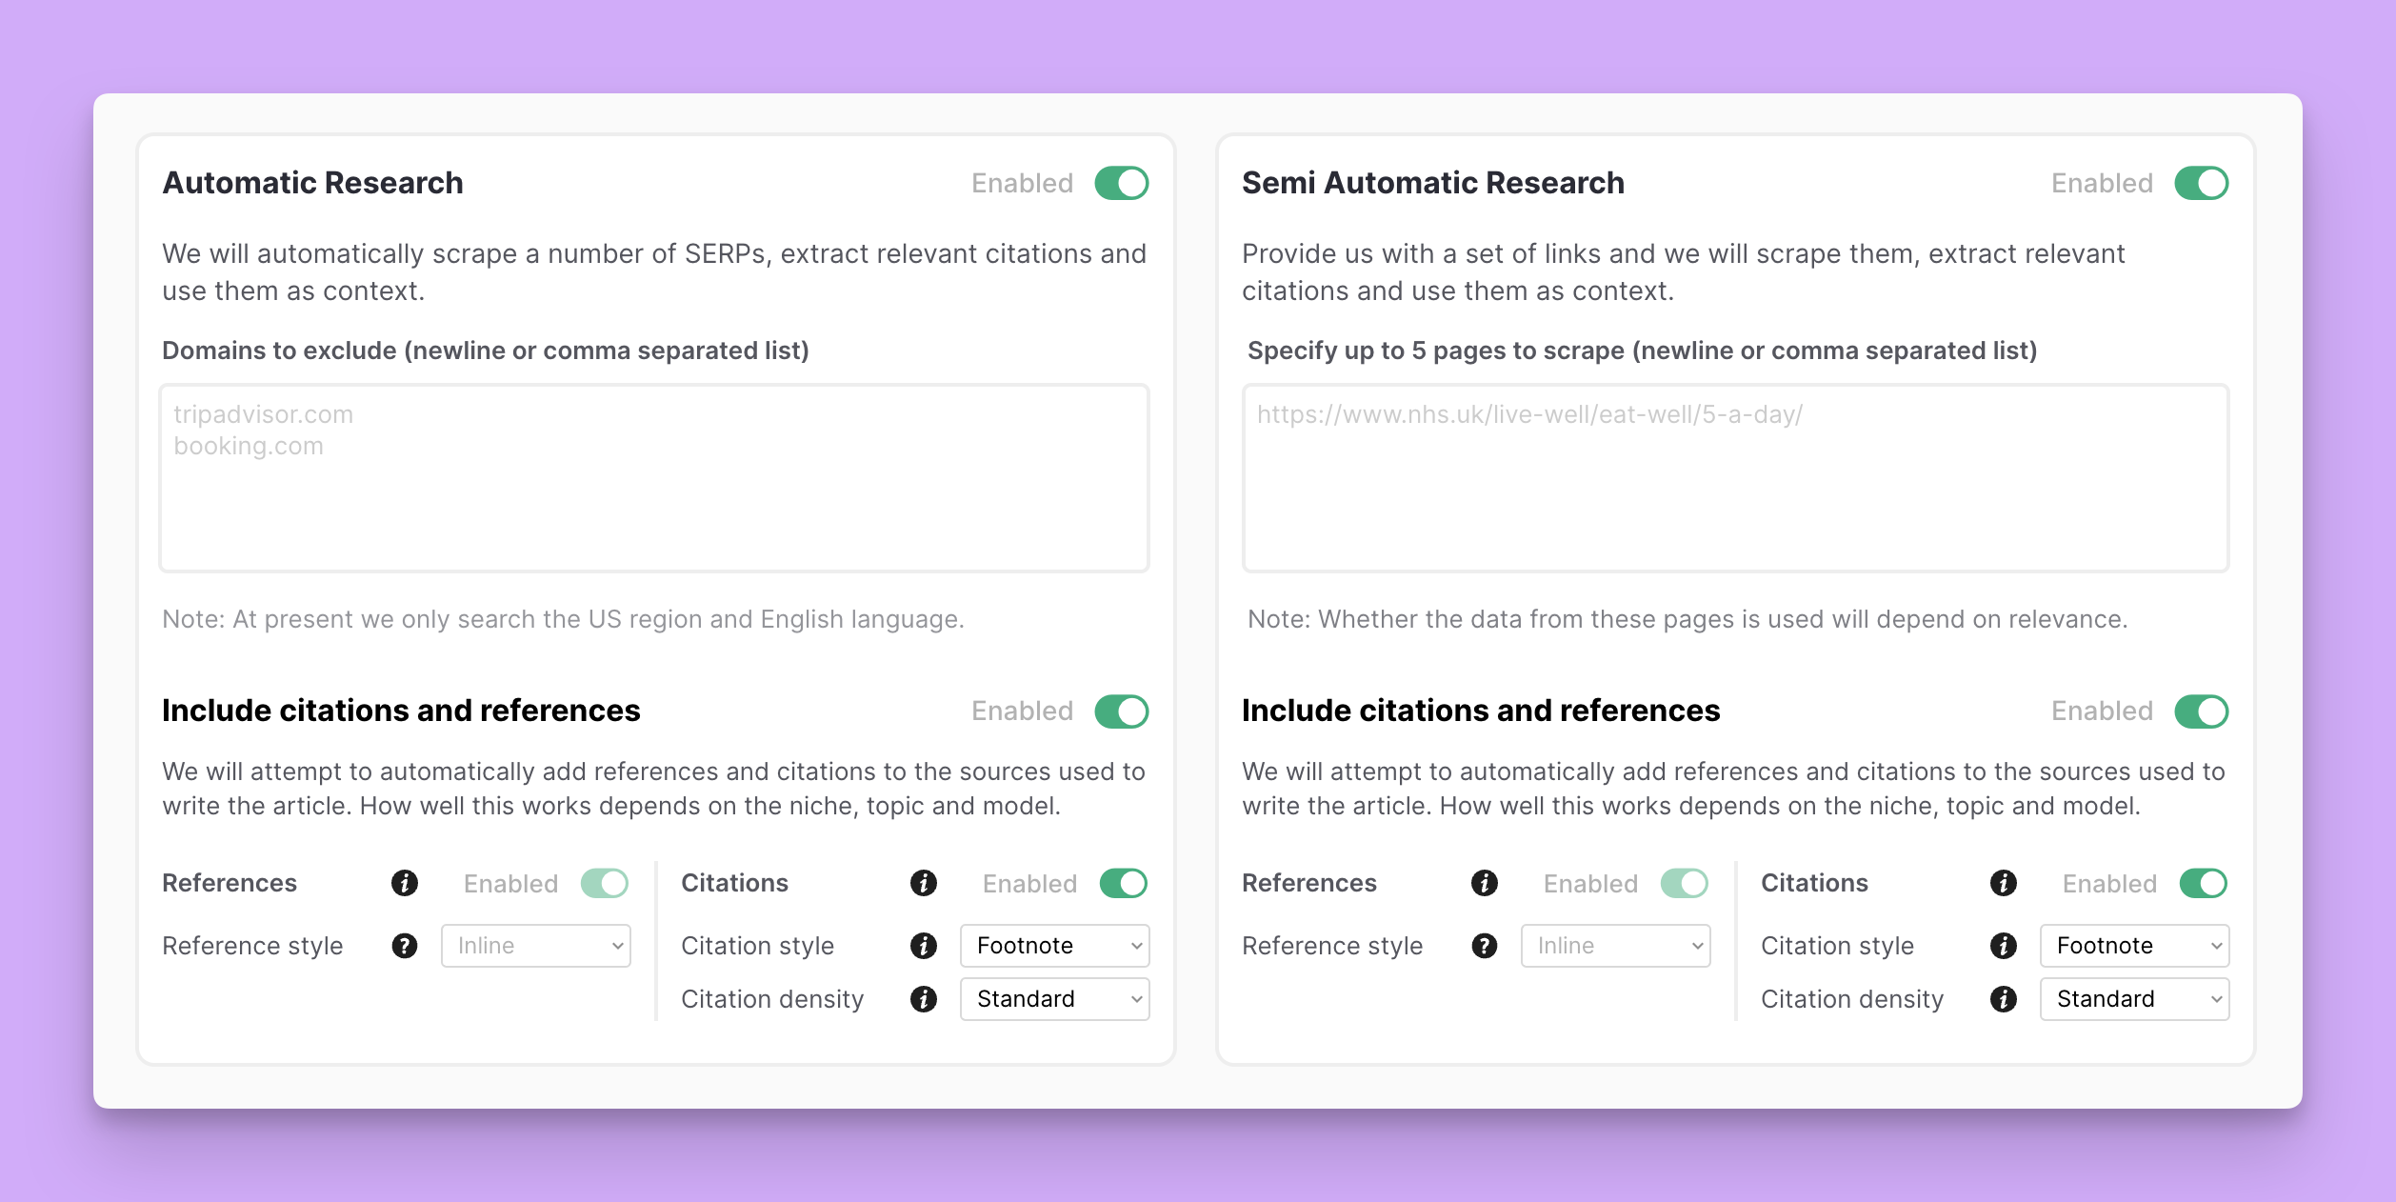Click info icon next to References in Semi Automatic Research

(1484, 883)
